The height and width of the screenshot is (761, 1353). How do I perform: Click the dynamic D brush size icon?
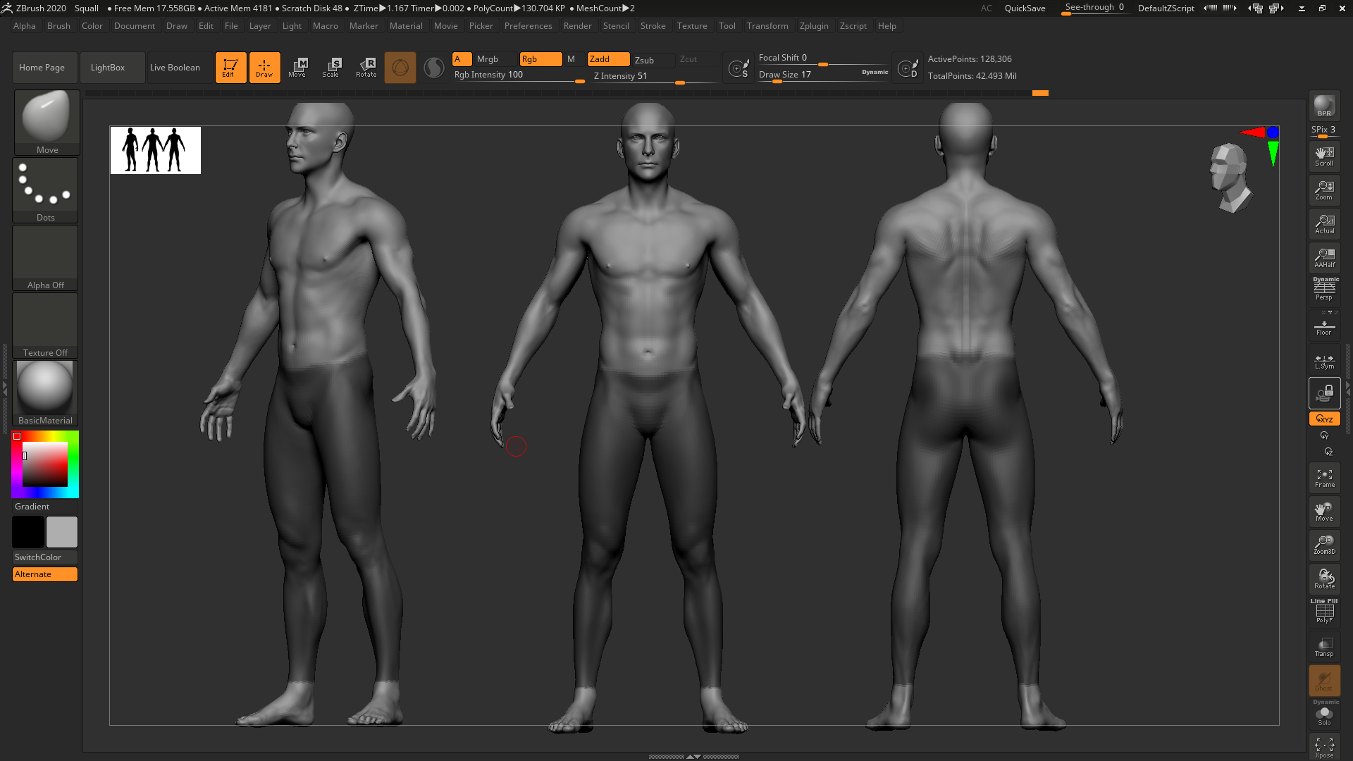[908, 68]
